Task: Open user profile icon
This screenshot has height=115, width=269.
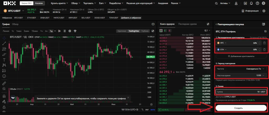Action: tap(236, 3)
